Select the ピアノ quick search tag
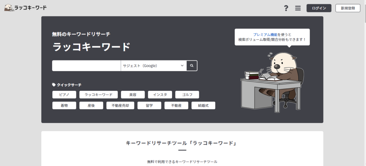Screen dimensions: 366x166 pyautogui.click(x=64, y=95)
